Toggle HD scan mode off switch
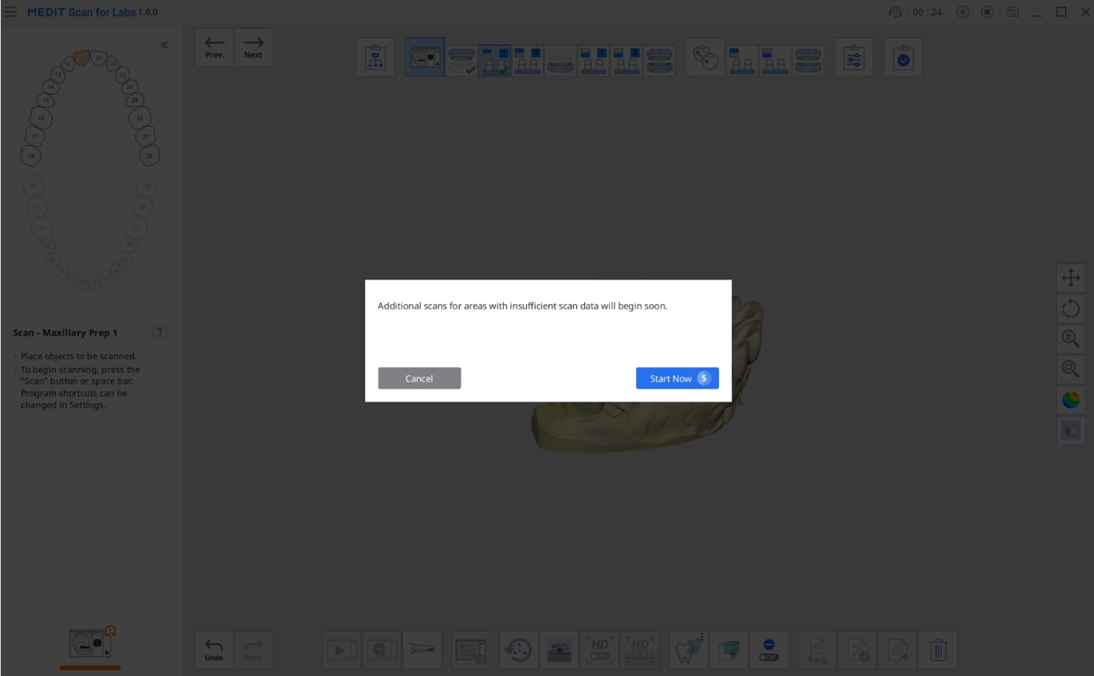The image size is (1094, 676). click(600, 650)
